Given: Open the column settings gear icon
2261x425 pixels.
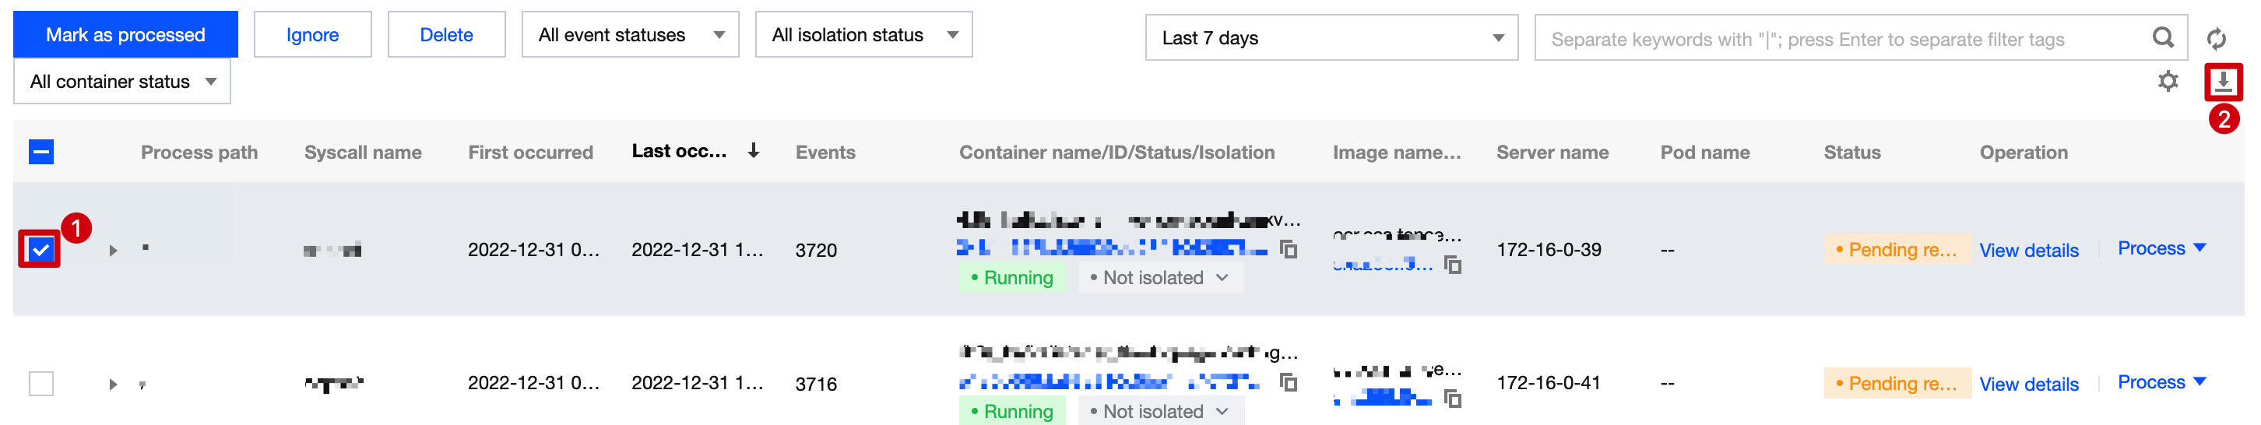Looking at the screenshot, I should (x=2168, y=82).
